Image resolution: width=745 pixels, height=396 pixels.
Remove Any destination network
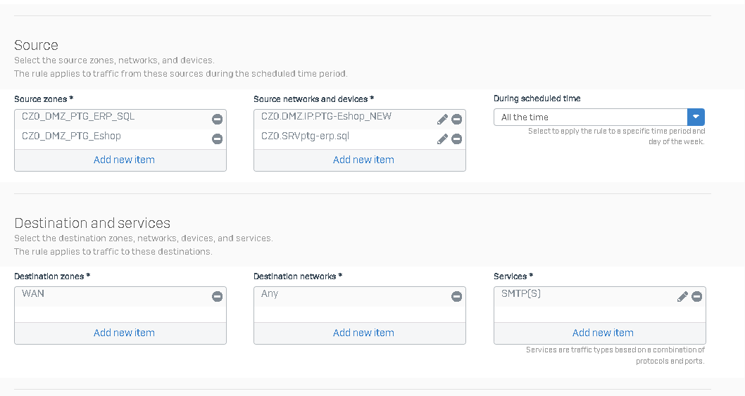pyautogui.click(x=456, y=296)
